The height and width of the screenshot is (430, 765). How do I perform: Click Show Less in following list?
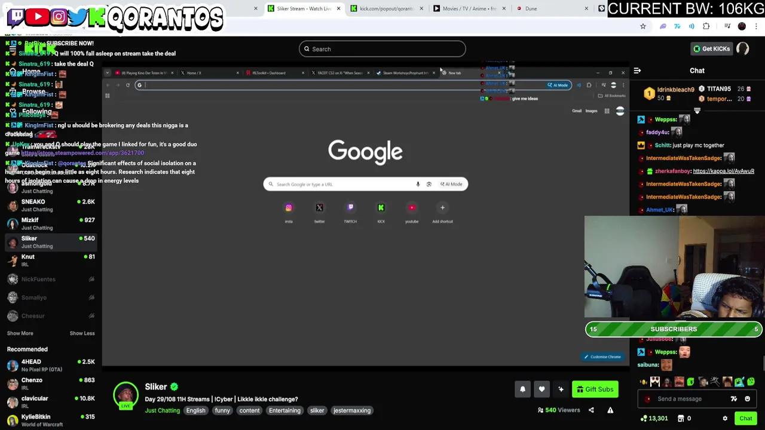point(82,333)
